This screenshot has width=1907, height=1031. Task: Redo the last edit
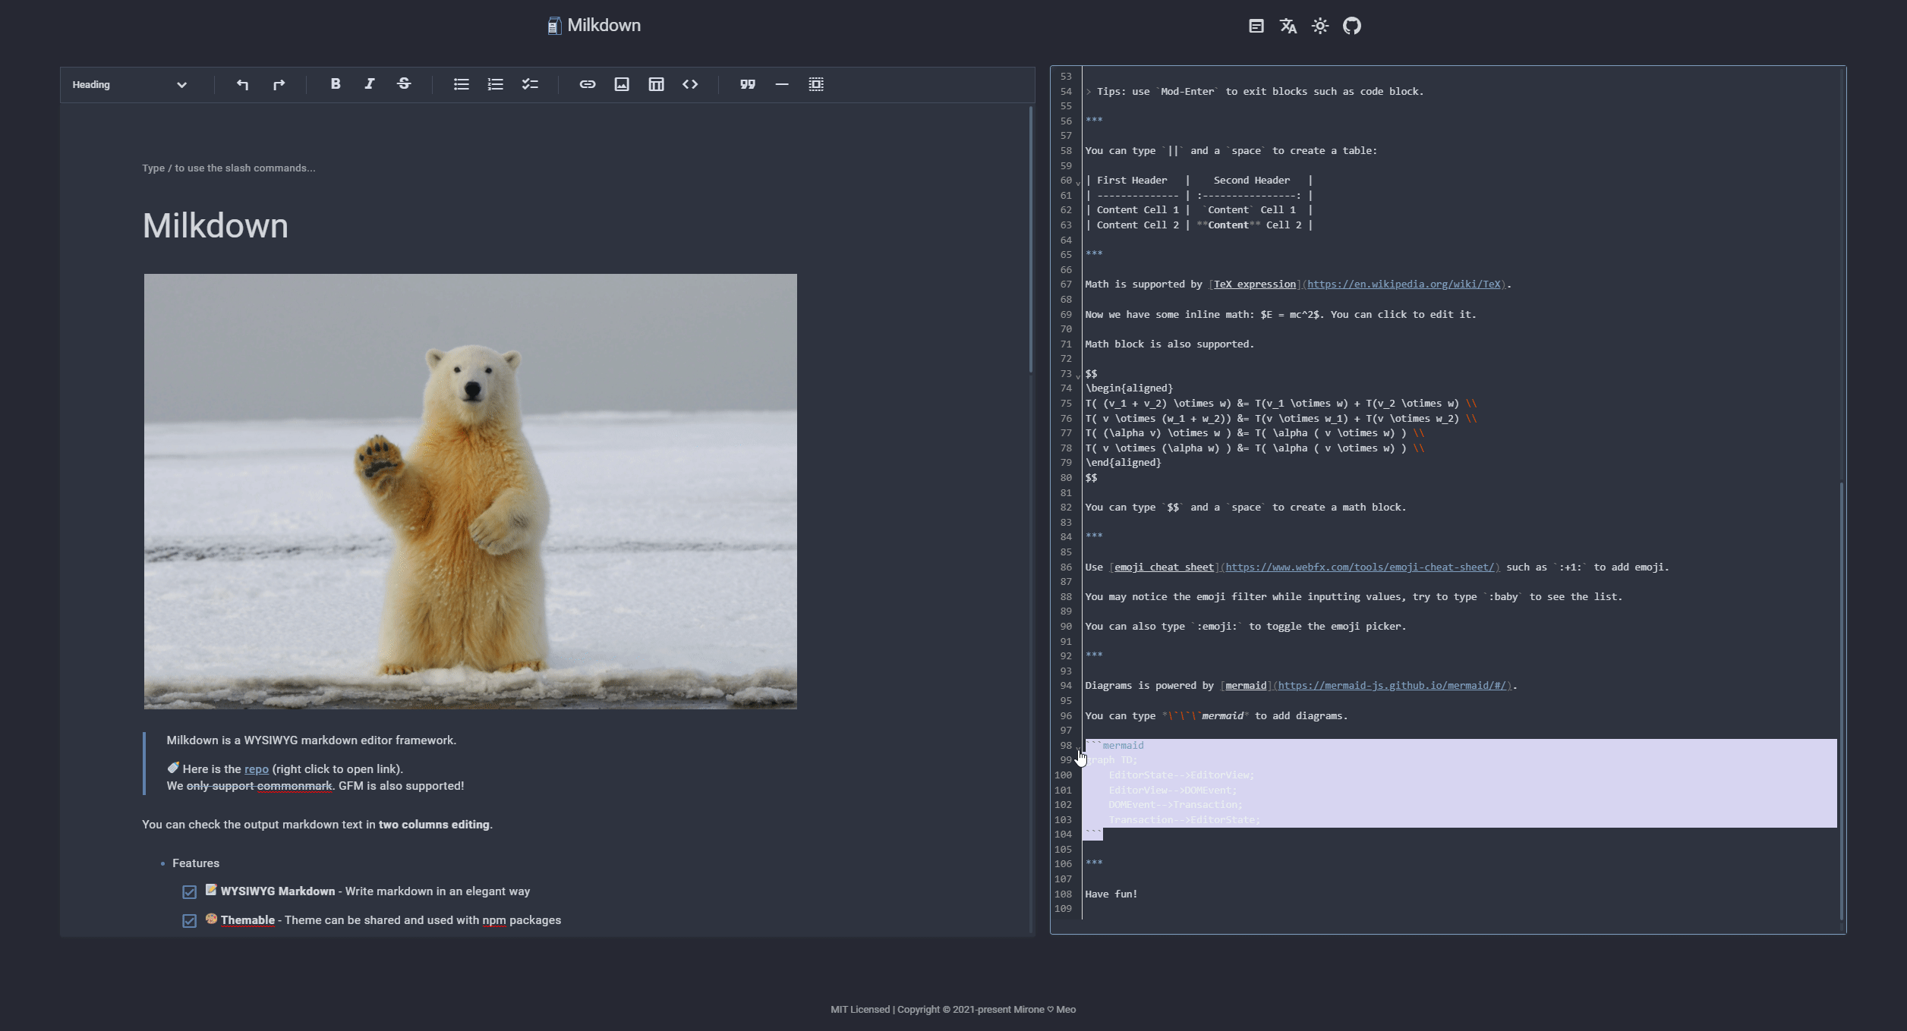pos(277,84)
